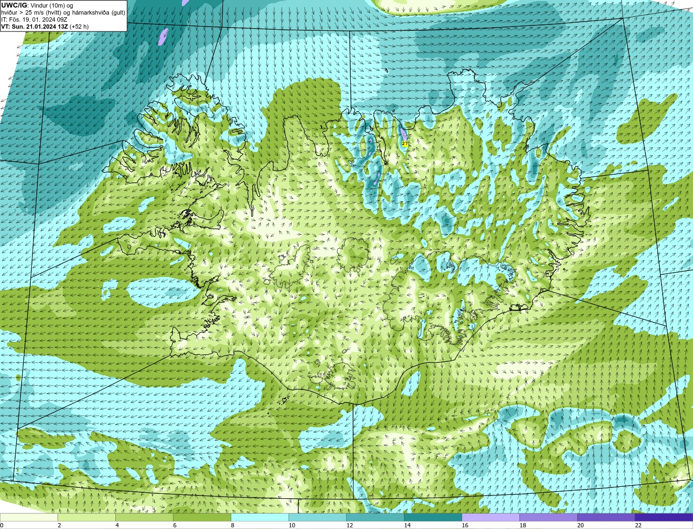Select the 14–16 m/s dark teal color swatch
This screenshot has height=529, width=693.
tap(433, 517)
